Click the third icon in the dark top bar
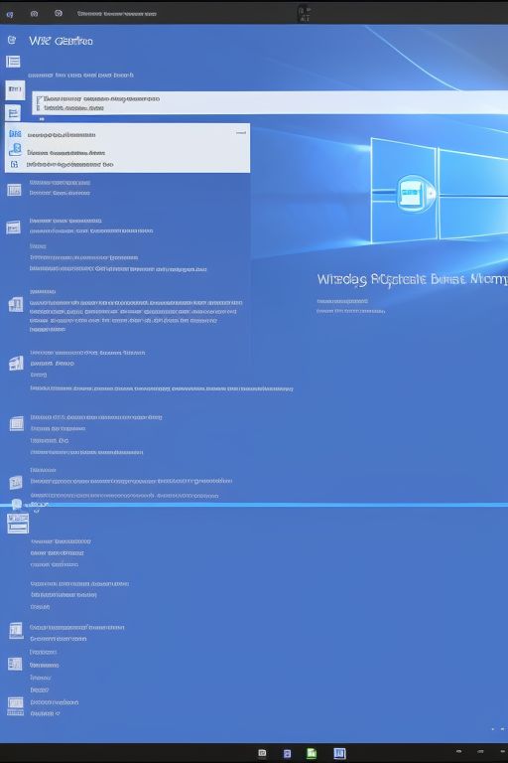508x763 pixels. 59,13
